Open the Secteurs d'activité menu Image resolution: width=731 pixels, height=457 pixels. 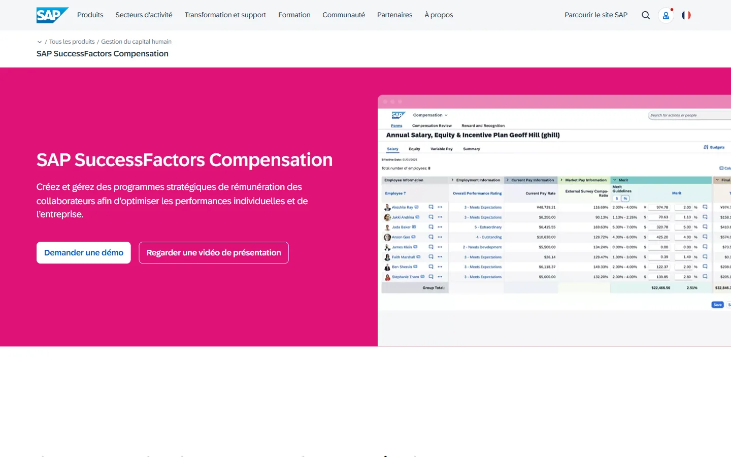point(144,15)
